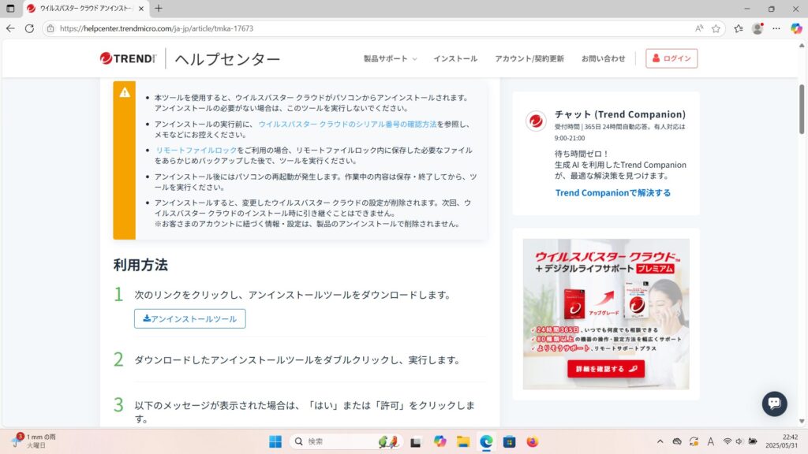Click the 利用方法 heading
Image resolution: width=808 pixels, height=454 pixels.
pos(140,265)
